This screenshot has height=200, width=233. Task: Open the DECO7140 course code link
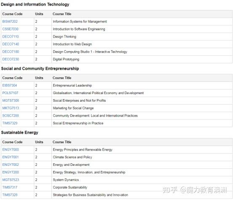pyautogui.click(x=11, y=44)
